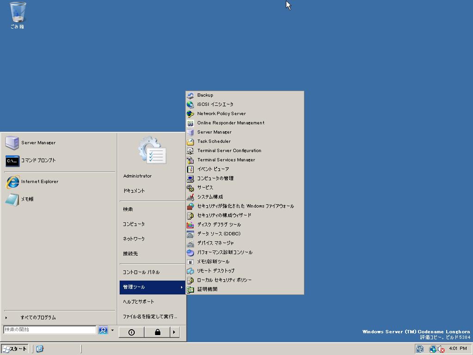
Task: Open コントロール パネル from Start menu
Action: [152, 272]
